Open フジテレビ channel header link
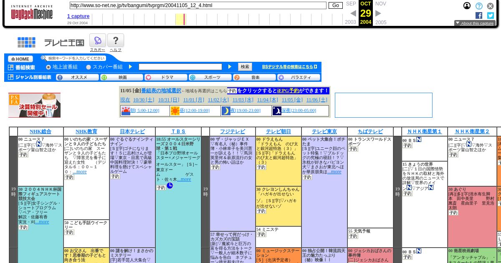Screen dimensions: 501x263 tap(233, 131)
